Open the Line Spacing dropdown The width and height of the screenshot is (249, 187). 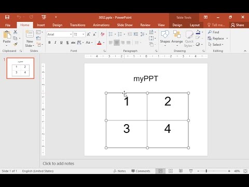(x=143, y=34)
